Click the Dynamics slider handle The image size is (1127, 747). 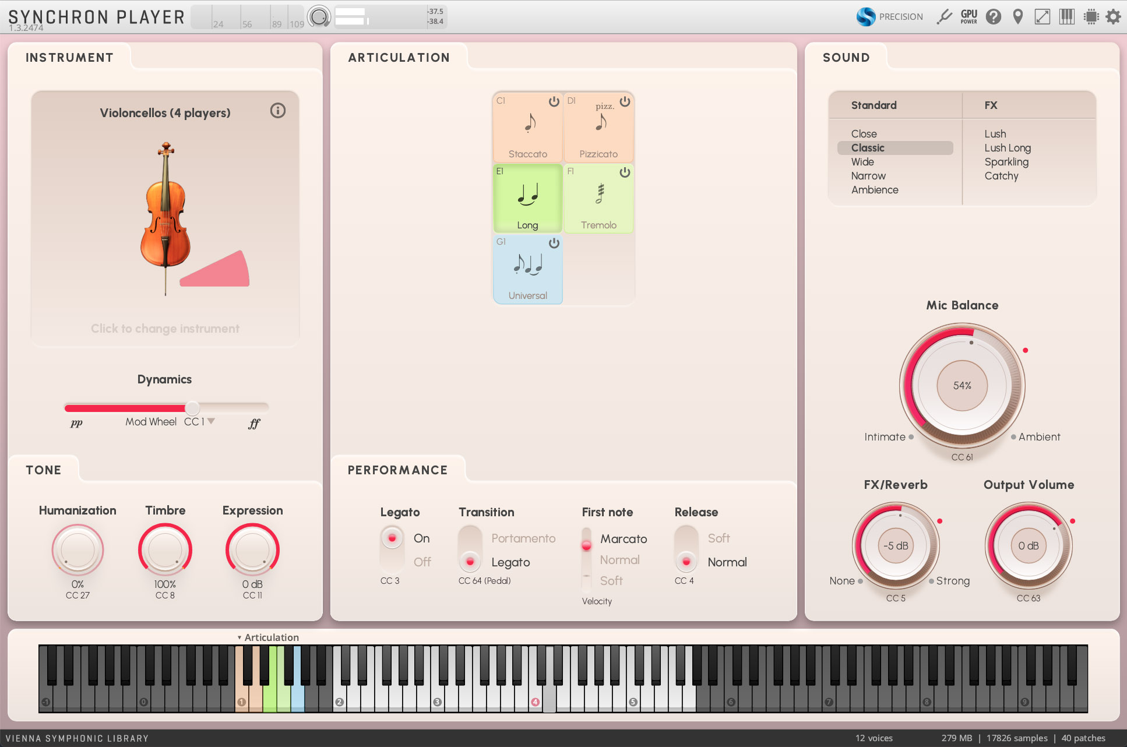coord(192,408)
